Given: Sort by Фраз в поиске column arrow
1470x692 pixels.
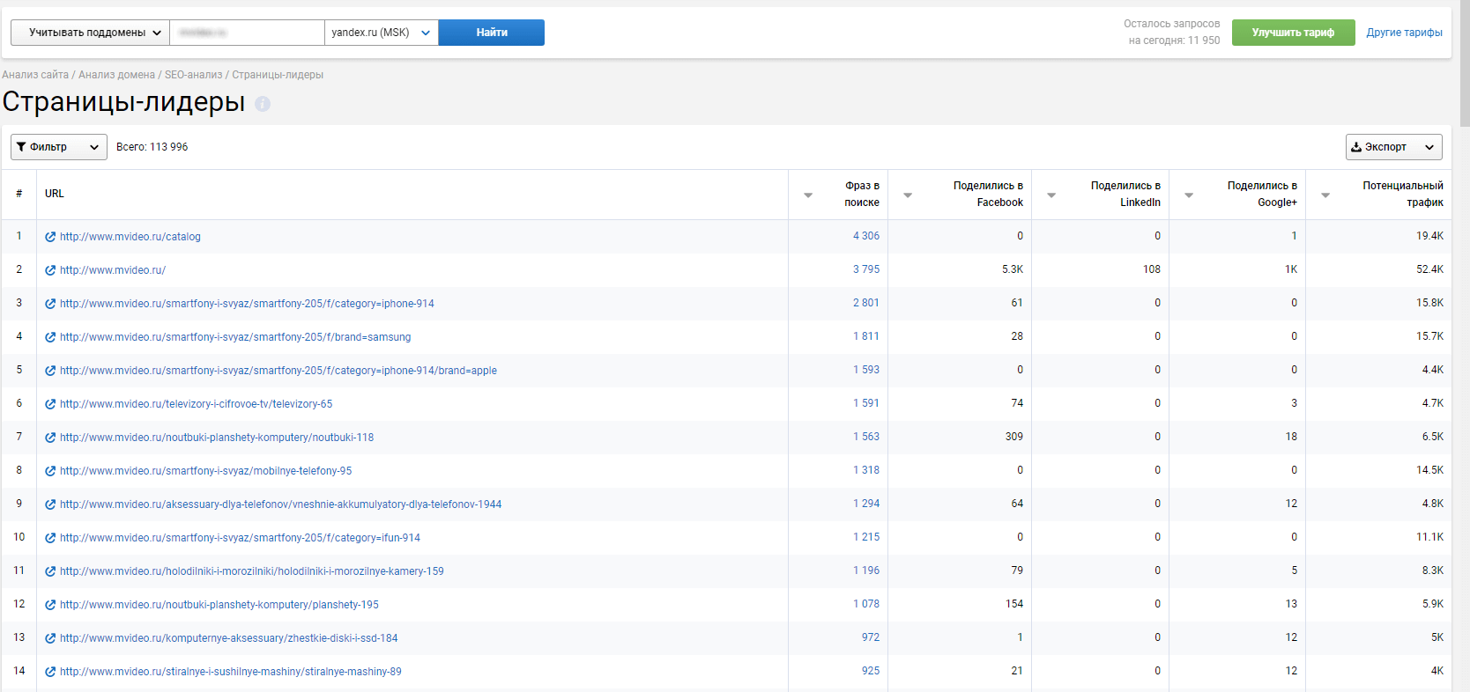Looking at the screenshot, I should coord(808,195).
